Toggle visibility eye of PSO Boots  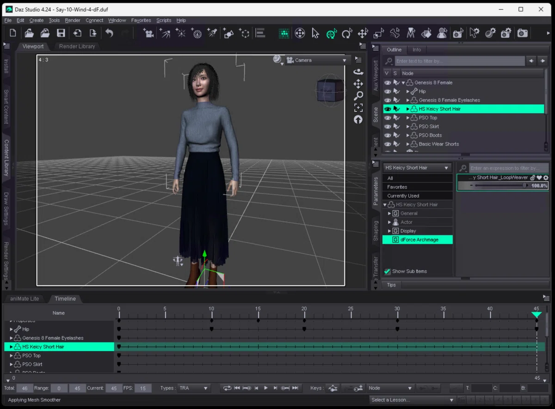pos(388,135)
